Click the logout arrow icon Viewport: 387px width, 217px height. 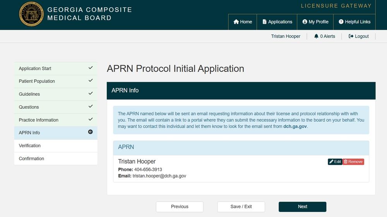tap(351, 36)
